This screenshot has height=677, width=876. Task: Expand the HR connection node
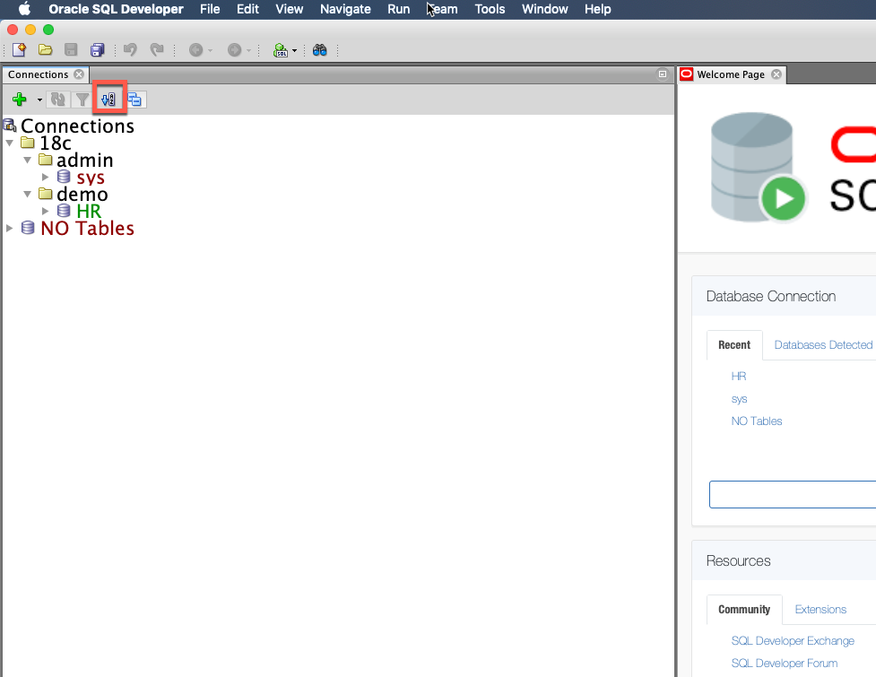point(46,211)
